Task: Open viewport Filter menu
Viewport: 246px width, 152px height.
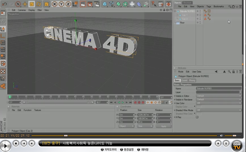Action: tap(39, 10)
